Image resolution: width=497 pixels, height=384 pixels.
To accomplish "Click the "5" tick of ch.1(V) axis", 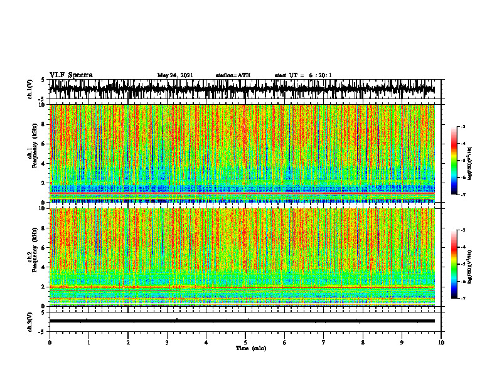I will point(43,80).
